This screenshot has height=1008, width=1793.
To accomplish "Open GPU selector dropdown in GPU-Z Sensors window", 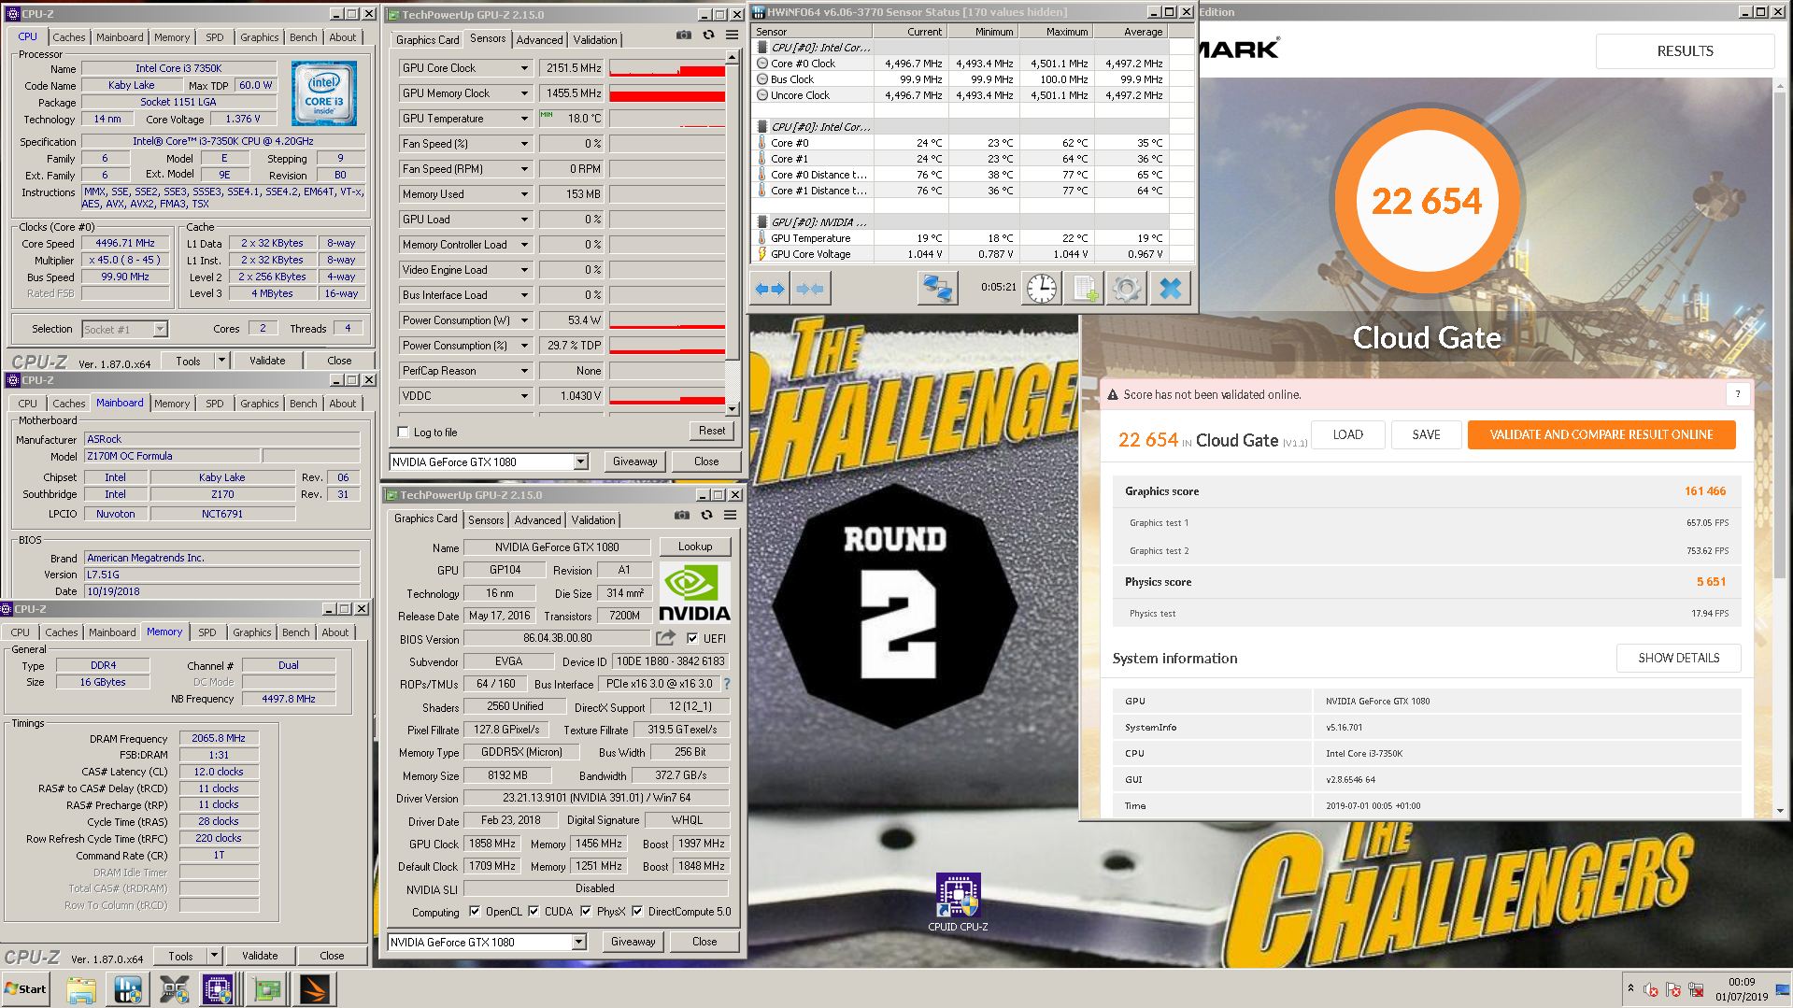I will [x=580, y=461].
